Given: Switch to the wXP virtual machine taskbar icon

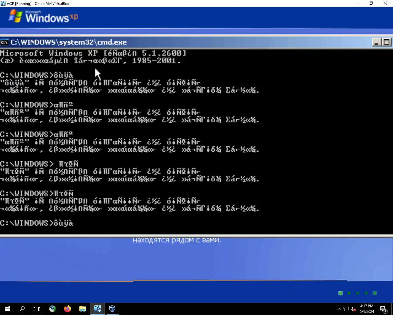Looking at the screenshot, I should tap(97, 309).
